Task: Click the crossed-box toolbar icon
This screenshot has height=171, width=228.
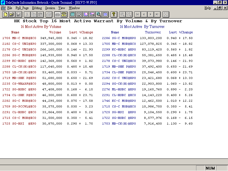Action: [166, 15]
